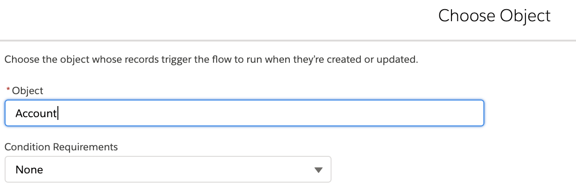Click the "Object" field label
Viewport: 576px width, 190px height.
pyautogui.click(x=27, y=91)
